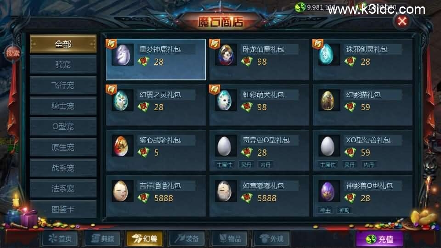Select the 狮心战骑礼包 red egg icon
Image resolution: width=441 pixels, height=248 pixels.
121,146
